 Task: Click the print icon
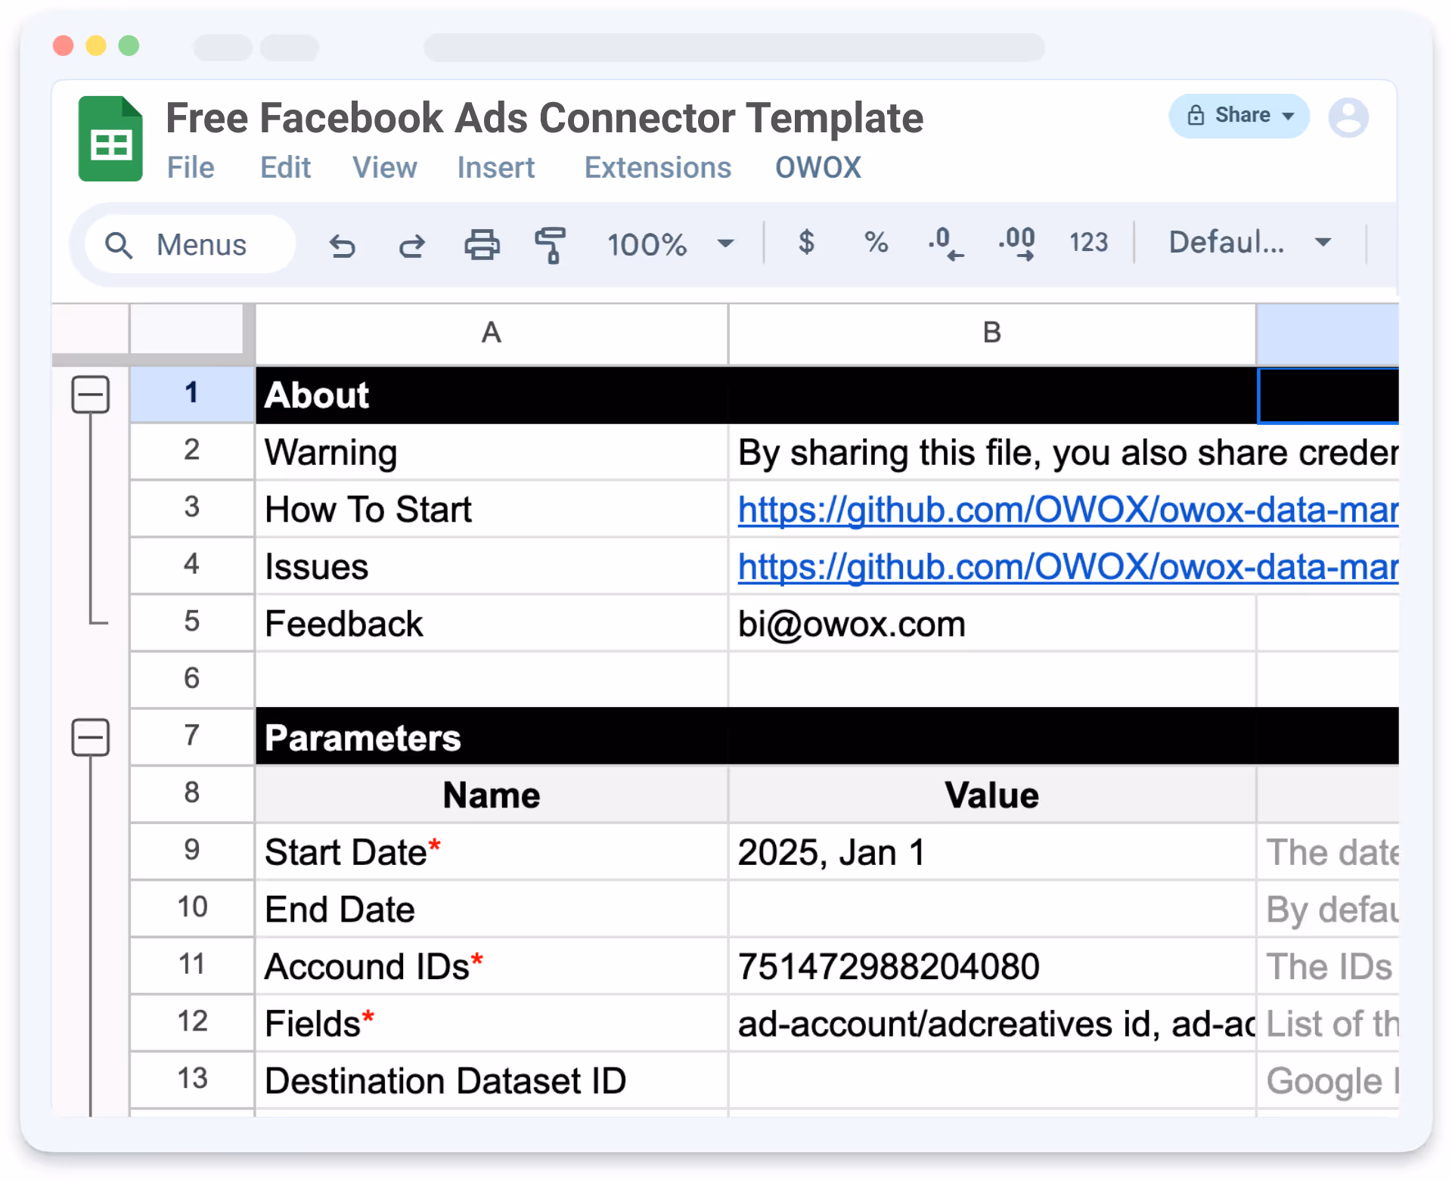tap(482, 245)
